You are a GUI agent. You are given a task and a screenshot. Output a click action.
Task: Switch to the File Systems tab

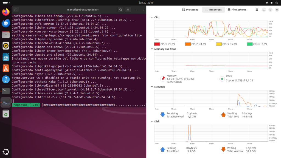[x=237, y=10]
